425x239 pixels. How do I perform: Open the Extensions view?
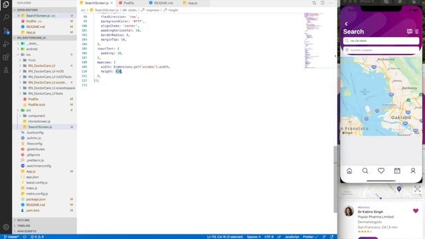[x=6, y=57]
